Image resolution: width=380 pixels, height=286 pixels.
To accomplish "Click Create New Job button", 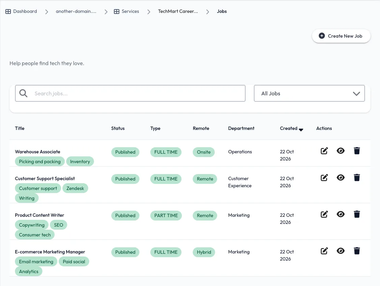I will [341, 36].
